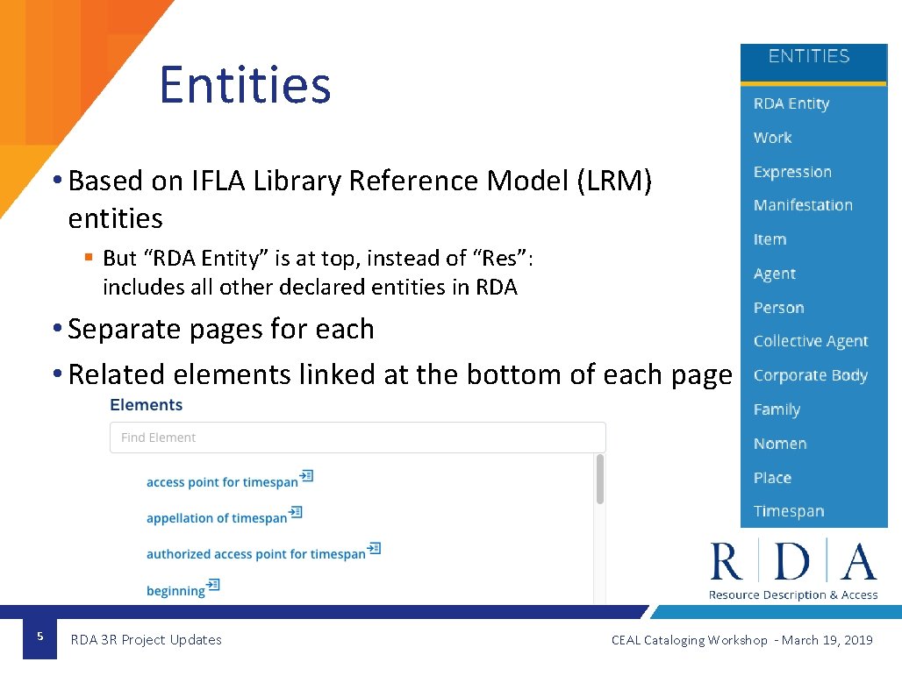Click icon next to authorized access point for timespan
The height and width of the screenshot is (676, 902).
[375, 548]
